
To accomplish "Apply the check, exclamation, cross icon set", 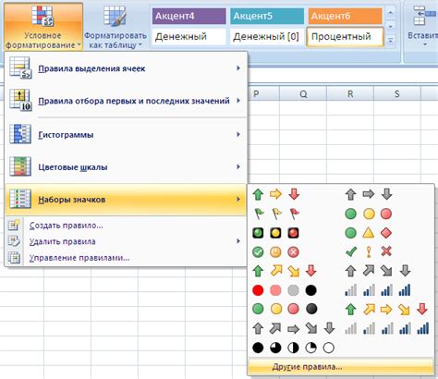I will [369, 251].
